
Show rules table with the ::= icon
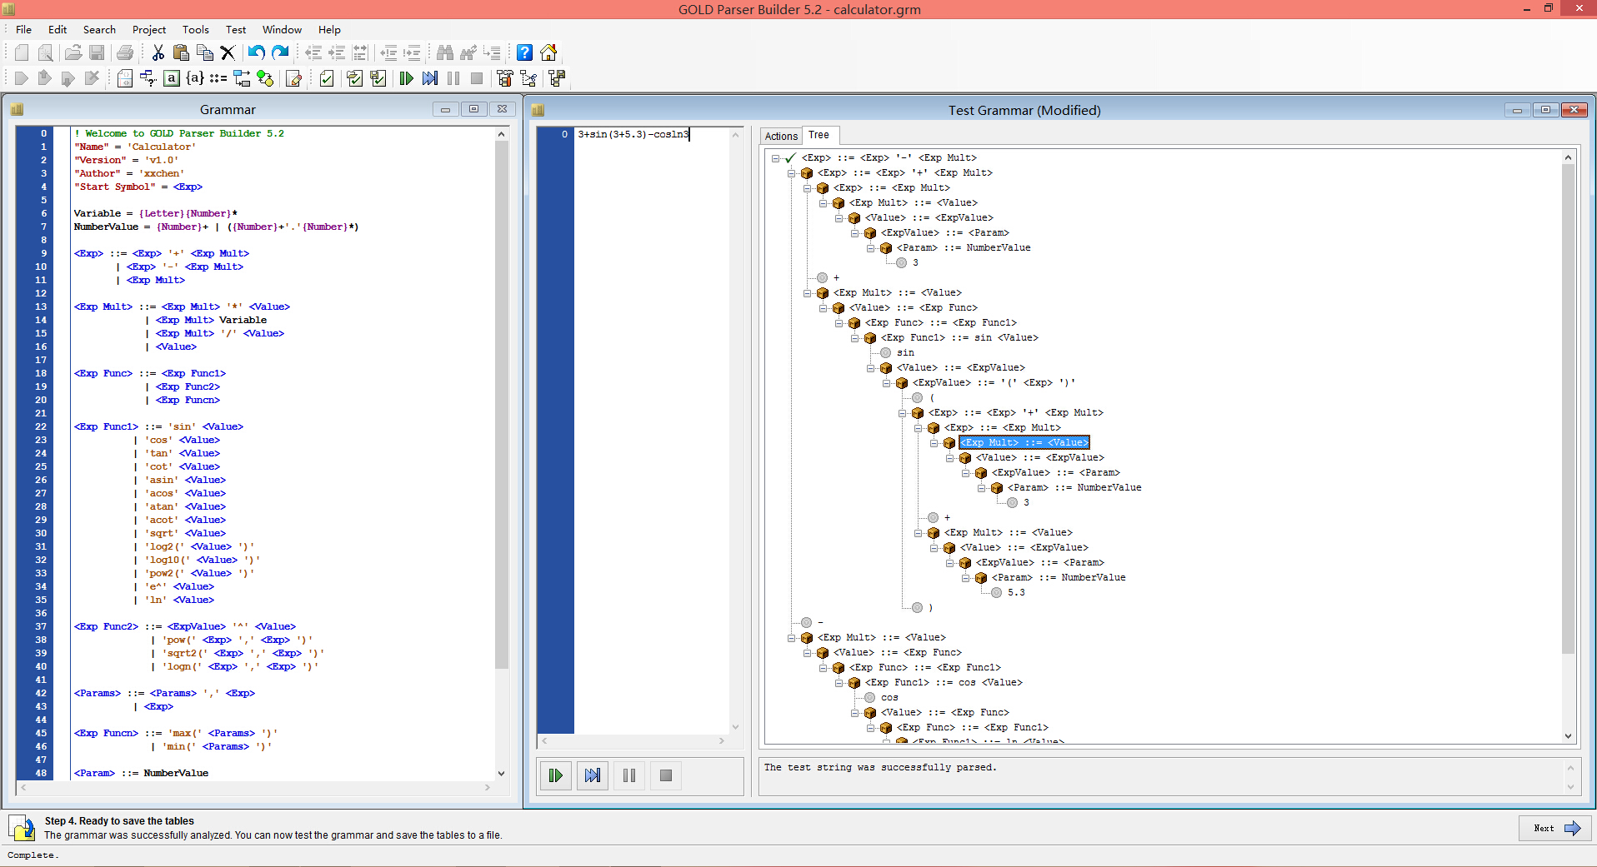point(218,78)
